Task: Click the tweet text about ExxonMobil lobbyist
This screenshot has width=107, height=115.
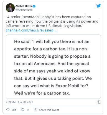Action: tap(52, 21)
